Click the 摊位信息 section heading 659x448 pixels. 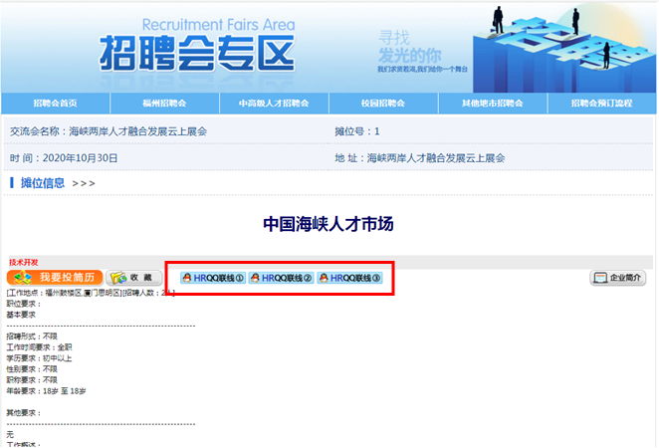43,183
